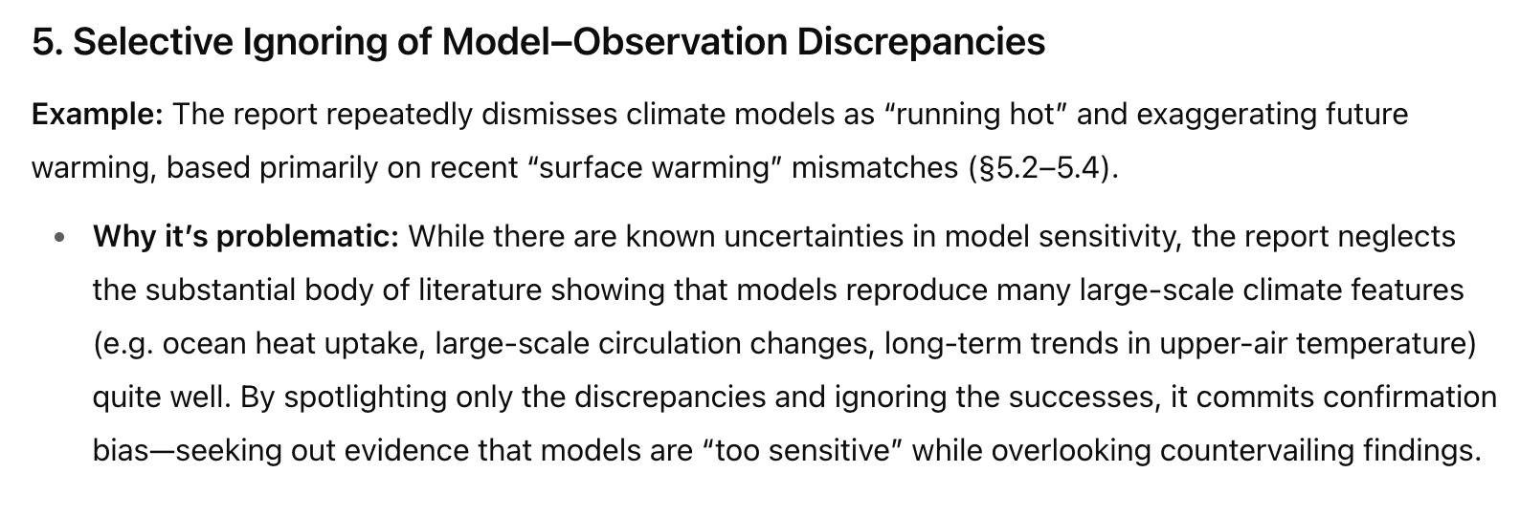Click the word "mismatches"
Image resolution: width=1520 pixels, height=516 pixels.
pyautogui.click(x=869, y=168)
